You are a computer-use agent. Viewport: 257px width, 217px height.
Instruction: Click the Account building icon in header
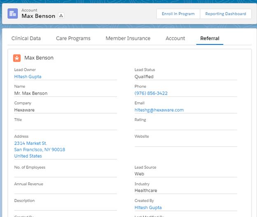point(13,14)
